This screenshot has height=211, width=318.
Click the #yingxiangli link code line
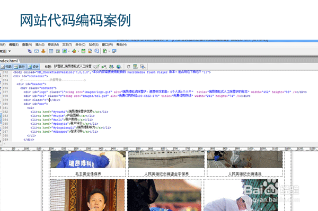pos(71,127)
